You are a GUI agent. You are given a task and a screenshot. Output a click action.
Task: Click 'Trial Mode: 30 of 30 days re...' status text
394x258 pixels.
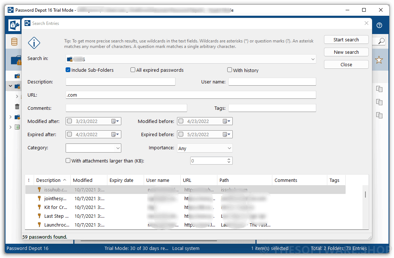(136, 248)
